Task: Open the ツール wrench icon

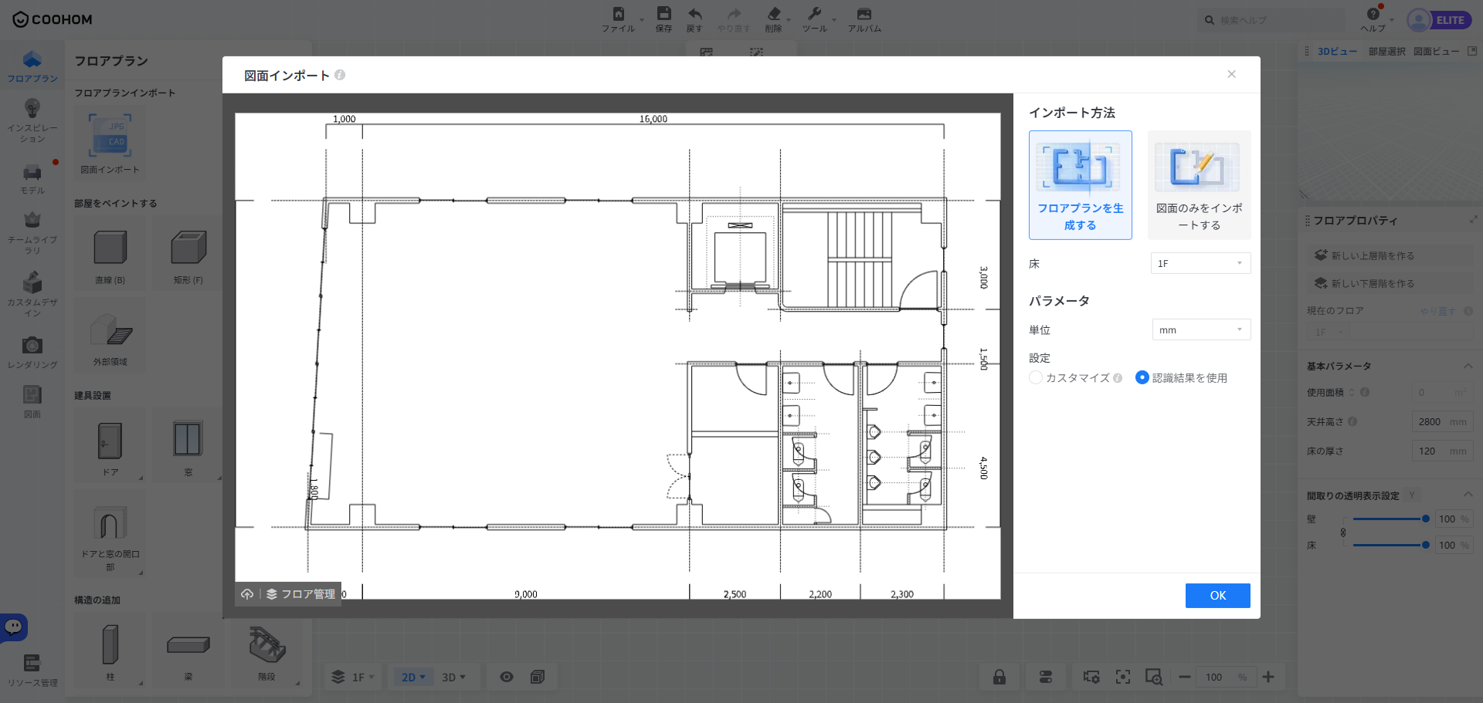Action: pos(814,14)
